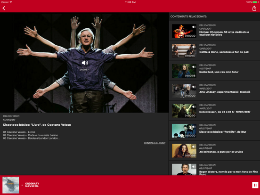Open Arto Lindsay related item
Screen dimensions: 260x195
tap(214, 91)
